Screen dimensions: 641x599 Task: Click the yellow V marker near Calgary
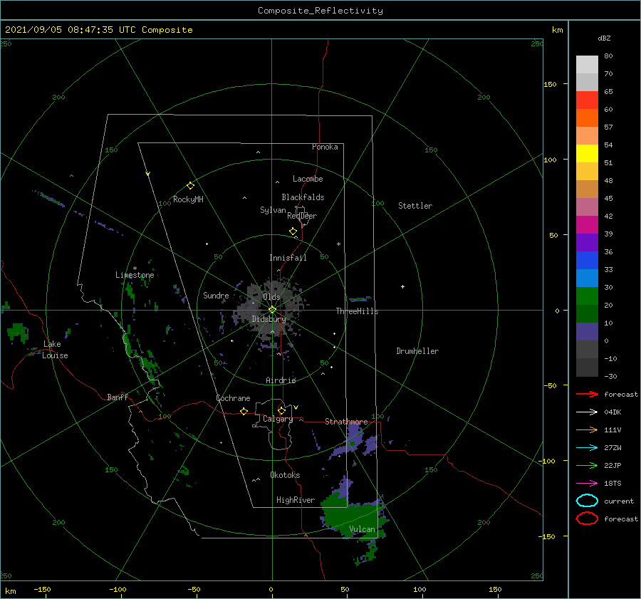coord(296,407)
